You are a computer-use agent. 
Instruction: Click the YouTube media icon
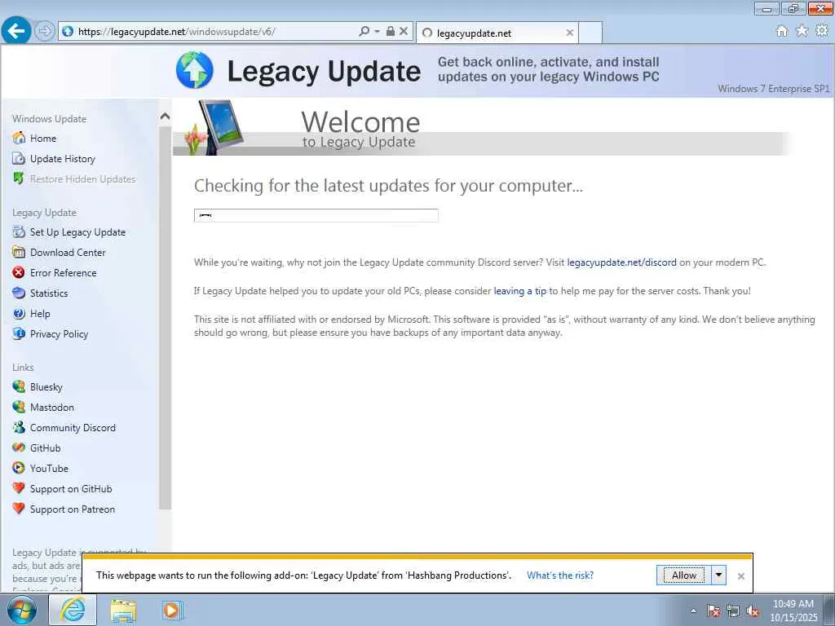click(x=19, y=469)
